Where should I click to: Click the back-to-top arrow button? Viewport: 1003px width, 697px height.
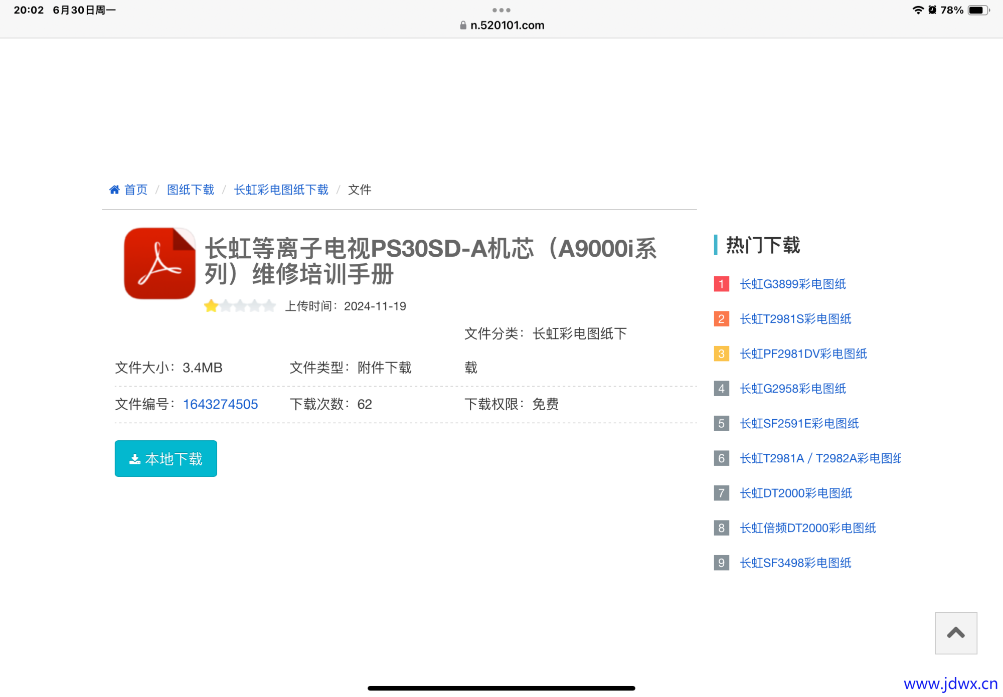pos(956,633)
